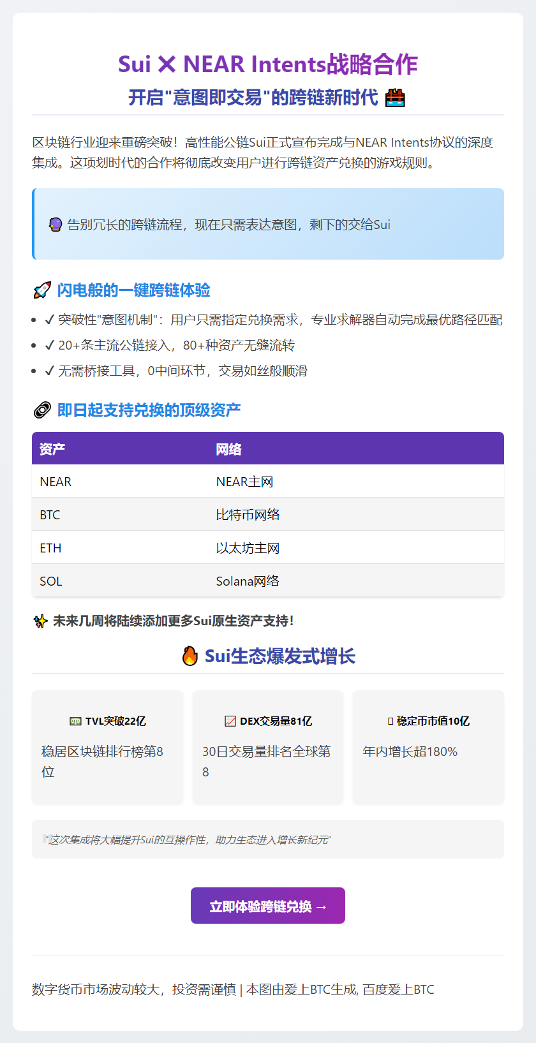Click the banknote icon beside TVL突破22亿
The width and height of the screenshot is (536, 1043).
pos(75,721)
